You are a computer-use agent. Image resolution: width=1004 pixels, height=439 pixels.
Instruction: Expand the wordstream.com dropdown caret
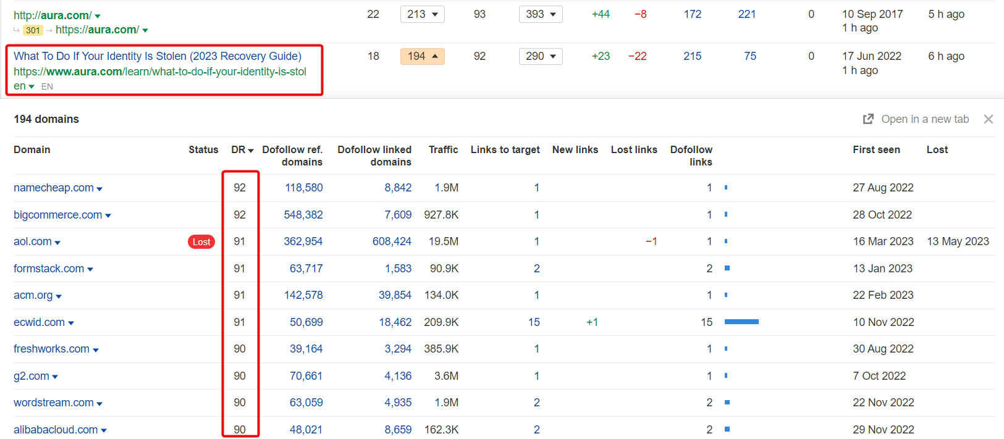point(99,404)
